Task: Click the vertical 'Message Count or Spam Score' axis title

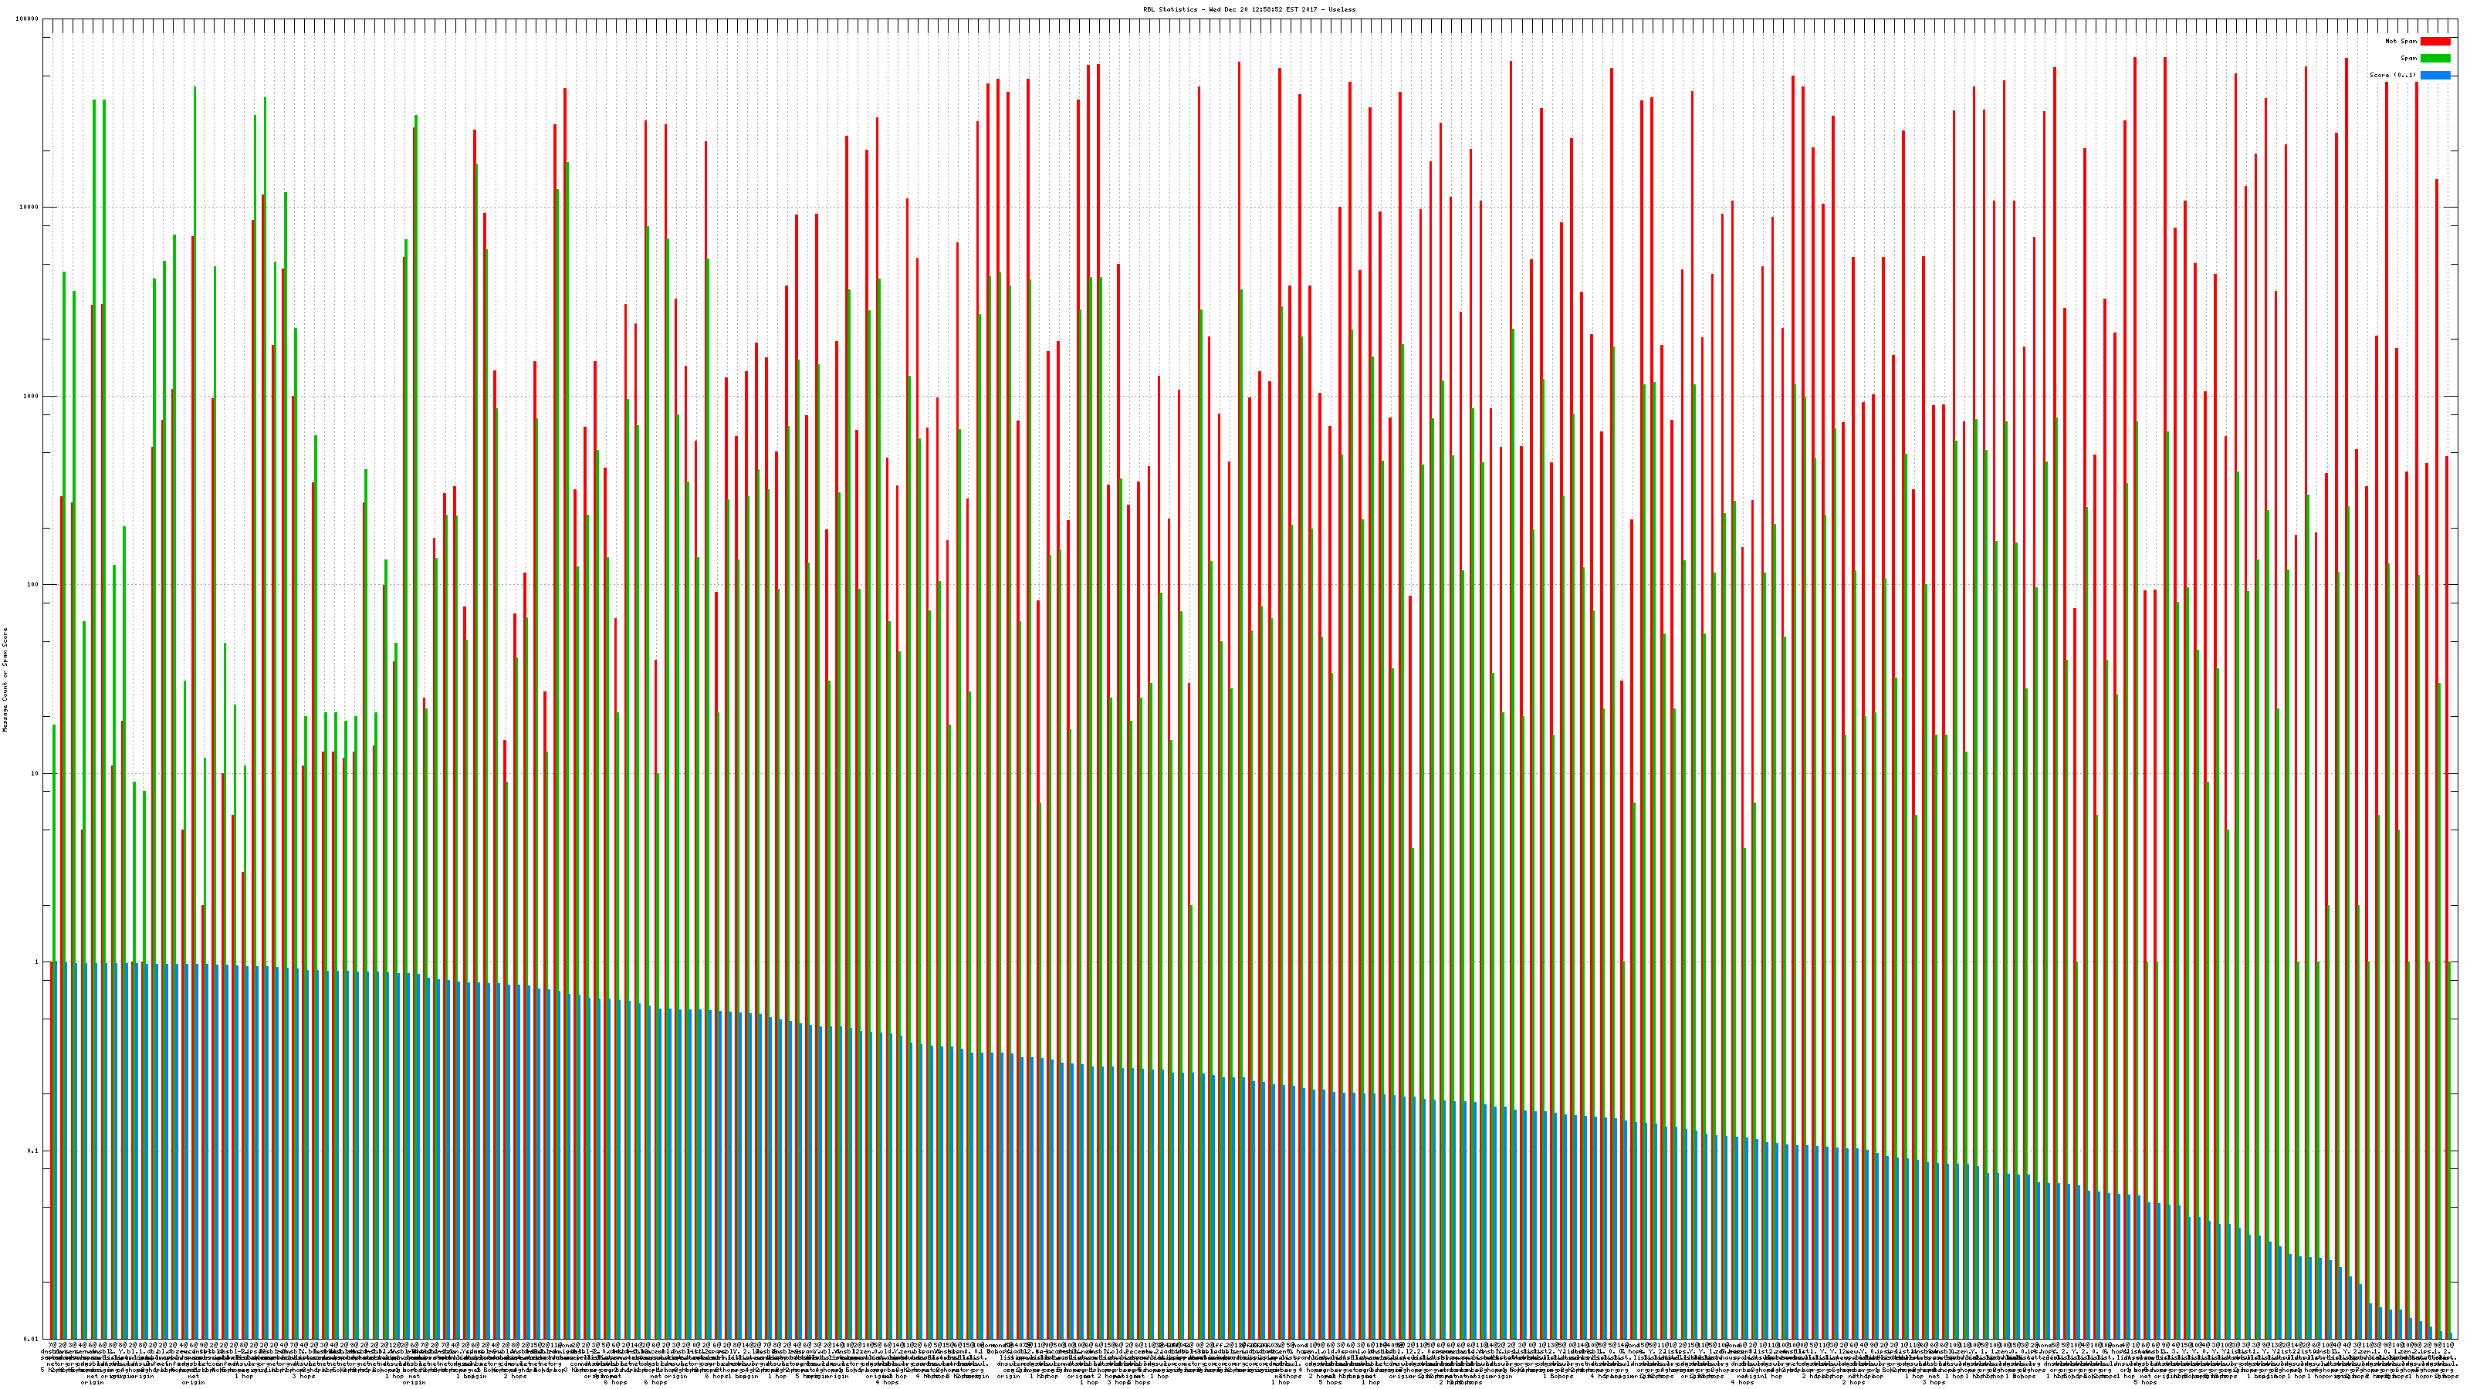Action: [x=5, y=680]
